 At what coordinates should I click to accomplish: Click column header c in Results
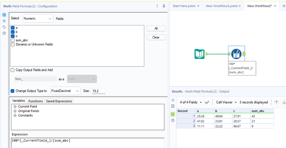[242, 111]
